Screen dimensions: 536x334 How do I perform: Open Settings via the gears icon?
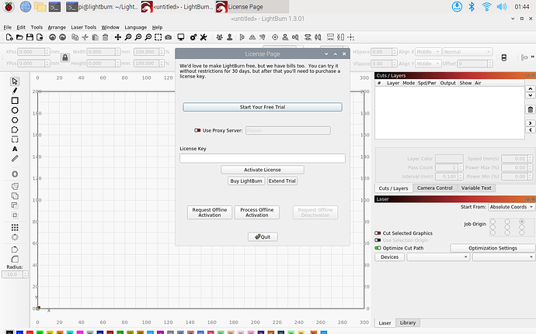(193, 37)
